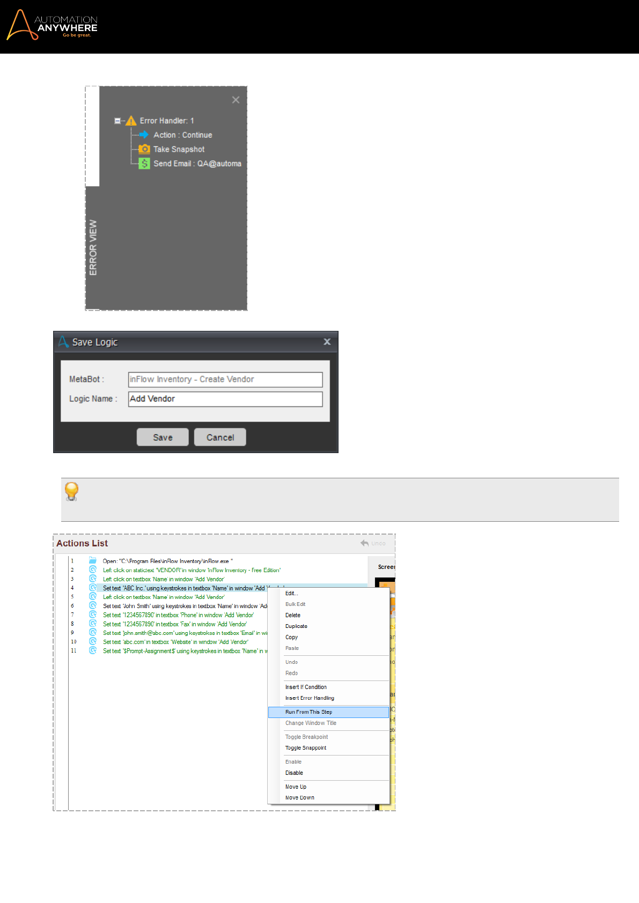The image size is (639, 903).
Task: Click Save in the Save Logic dialog
Action: [x=163, y=437]
